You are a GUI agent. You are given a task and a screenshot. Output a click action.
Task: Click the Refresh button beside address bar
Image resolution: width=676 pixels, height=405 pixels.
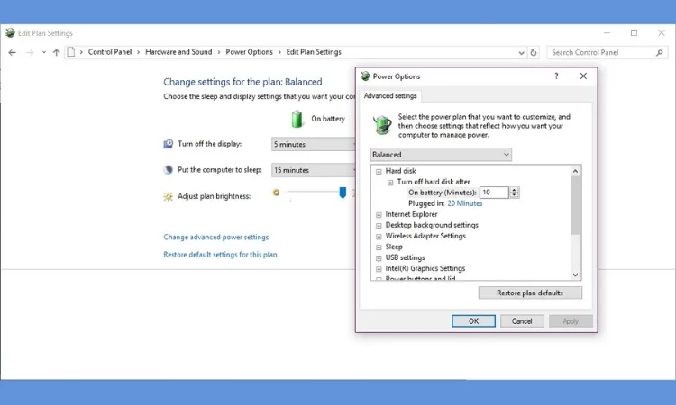click(534, 52)
